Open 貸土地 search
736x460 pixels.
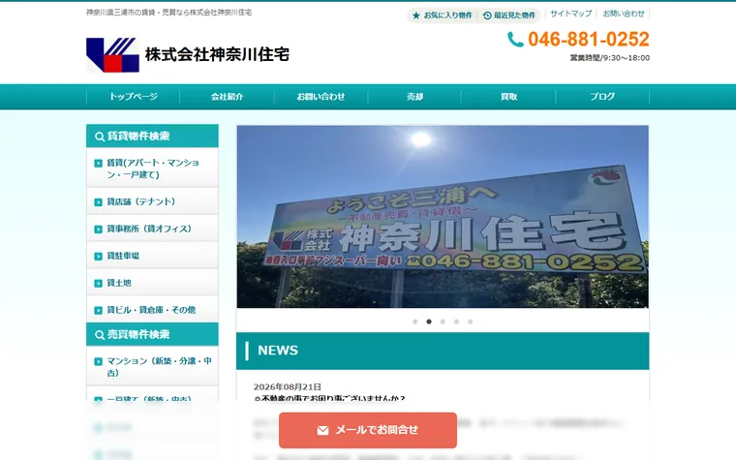152,283
